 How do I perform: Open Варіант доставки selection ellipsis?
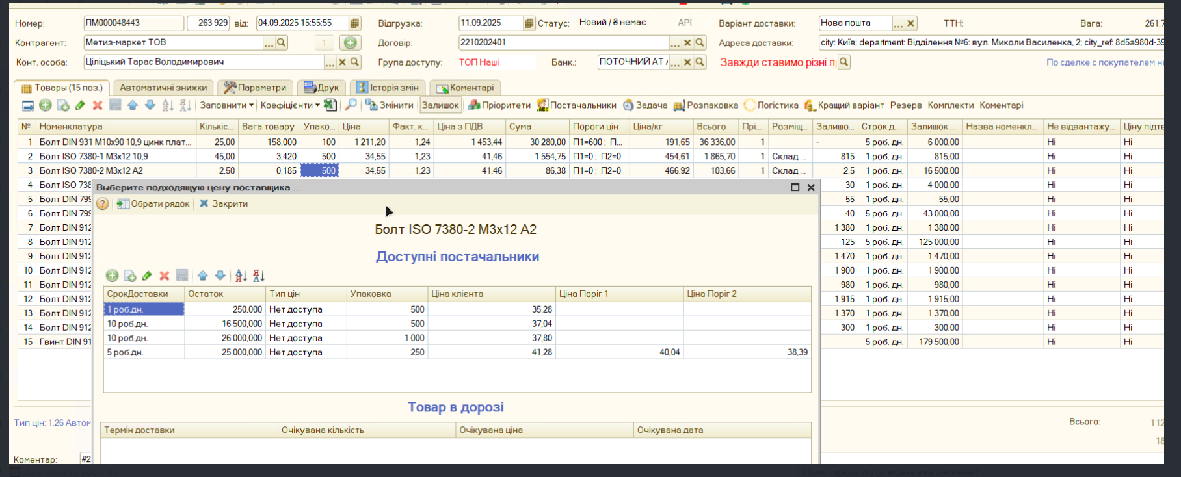(x=898, y=23)
